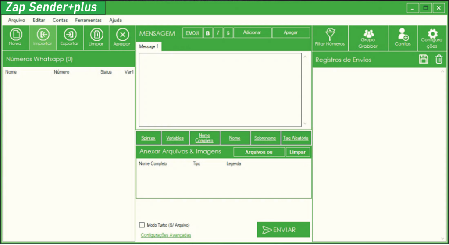Insert Spintax tag
449x245 pixels.
(148, 138)
